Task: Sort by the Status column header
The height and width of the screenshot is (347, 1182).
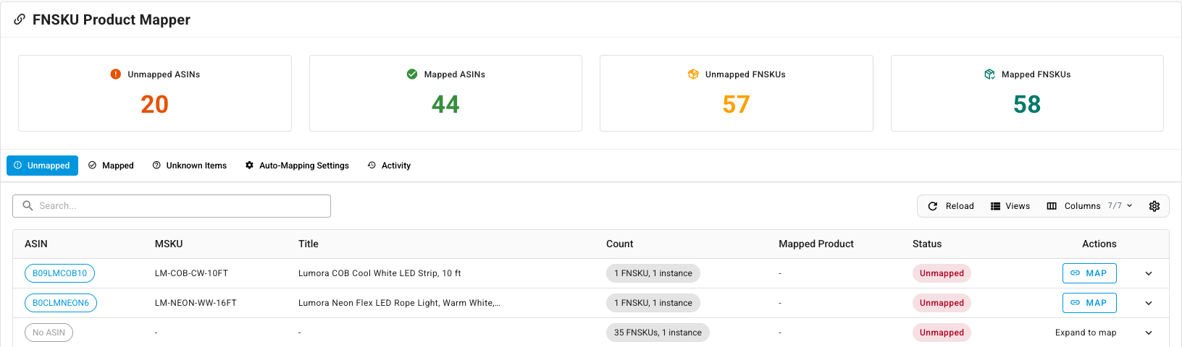Action: coord(927,244)
